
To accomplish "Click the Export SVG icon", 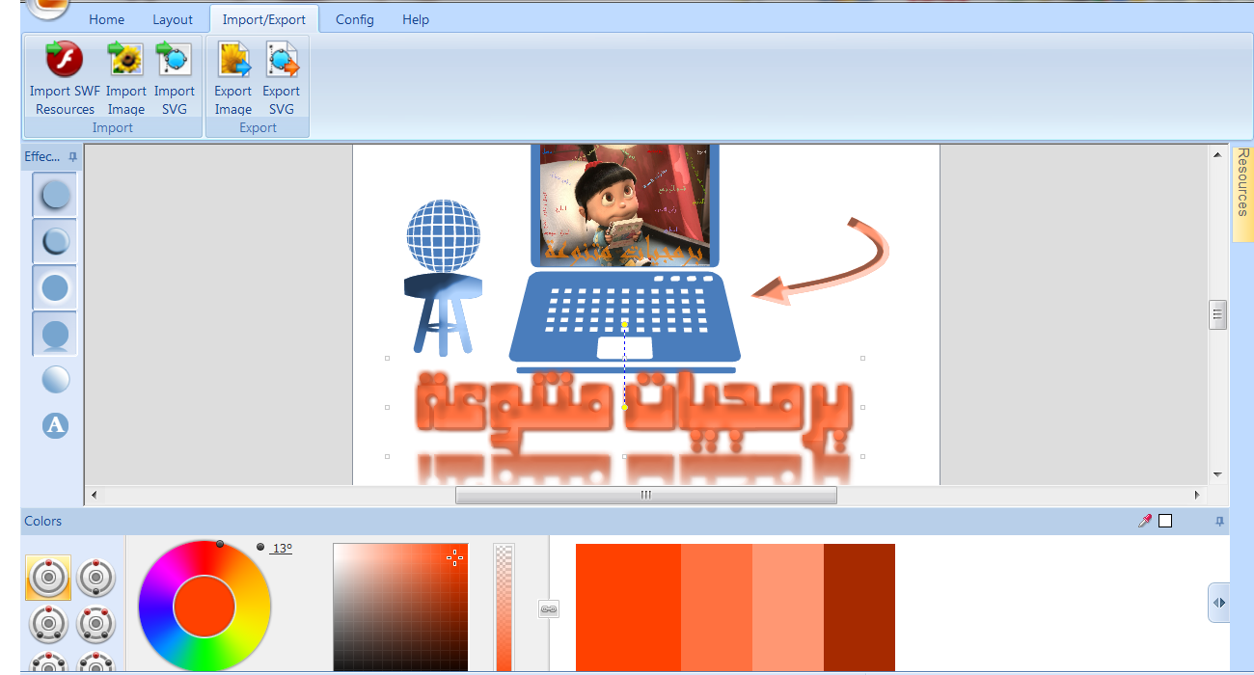I will 282,59.
